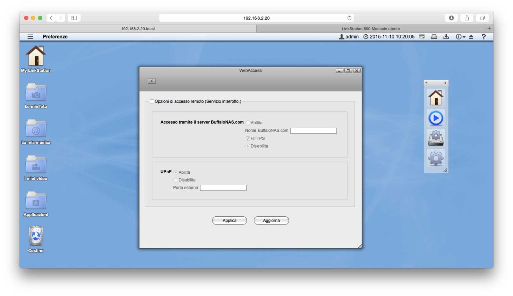Open a new browser tab
This screenshot has width=513, height=296.
point(489,29)
